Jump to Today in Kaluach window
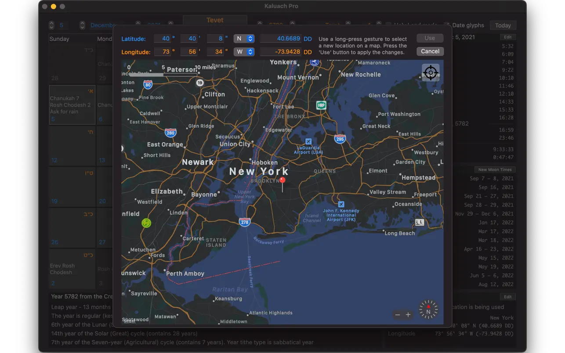 pyautogui.click(x=503, y=25)
